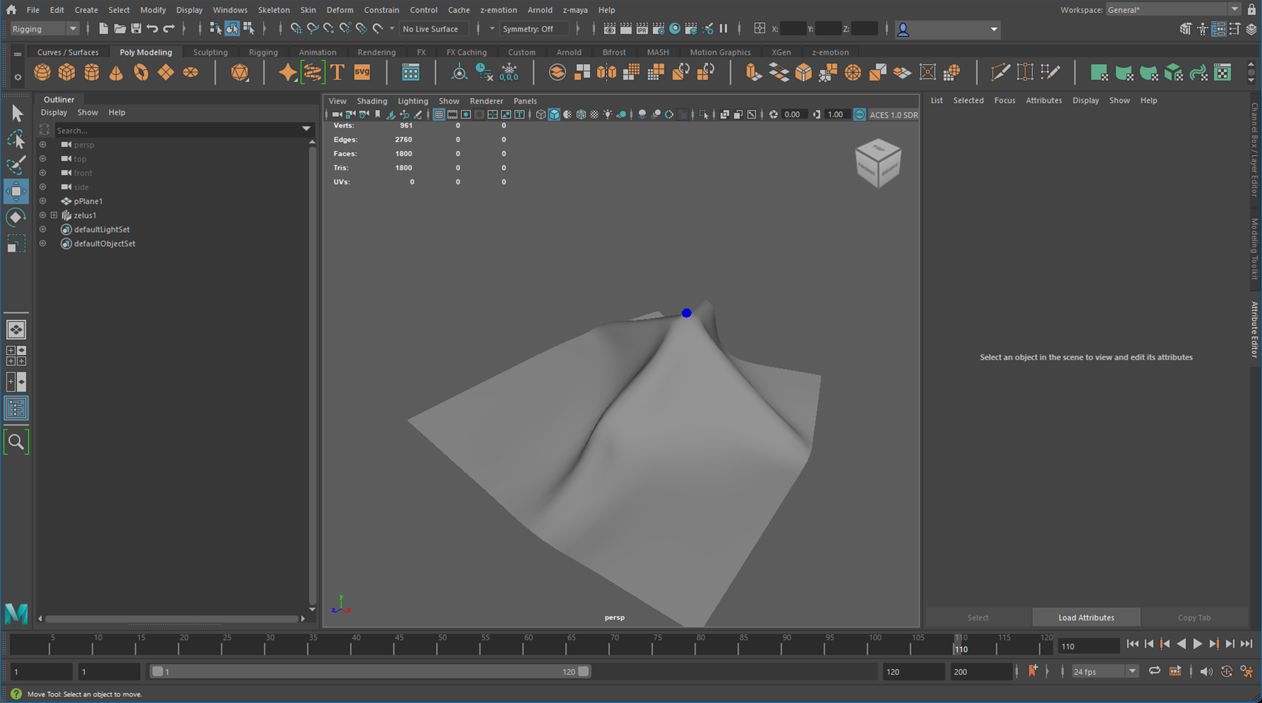Toggle audio mute on time slider
Image resolution: width=1262 pixels, height=703 pixels.
[1206, 671]
